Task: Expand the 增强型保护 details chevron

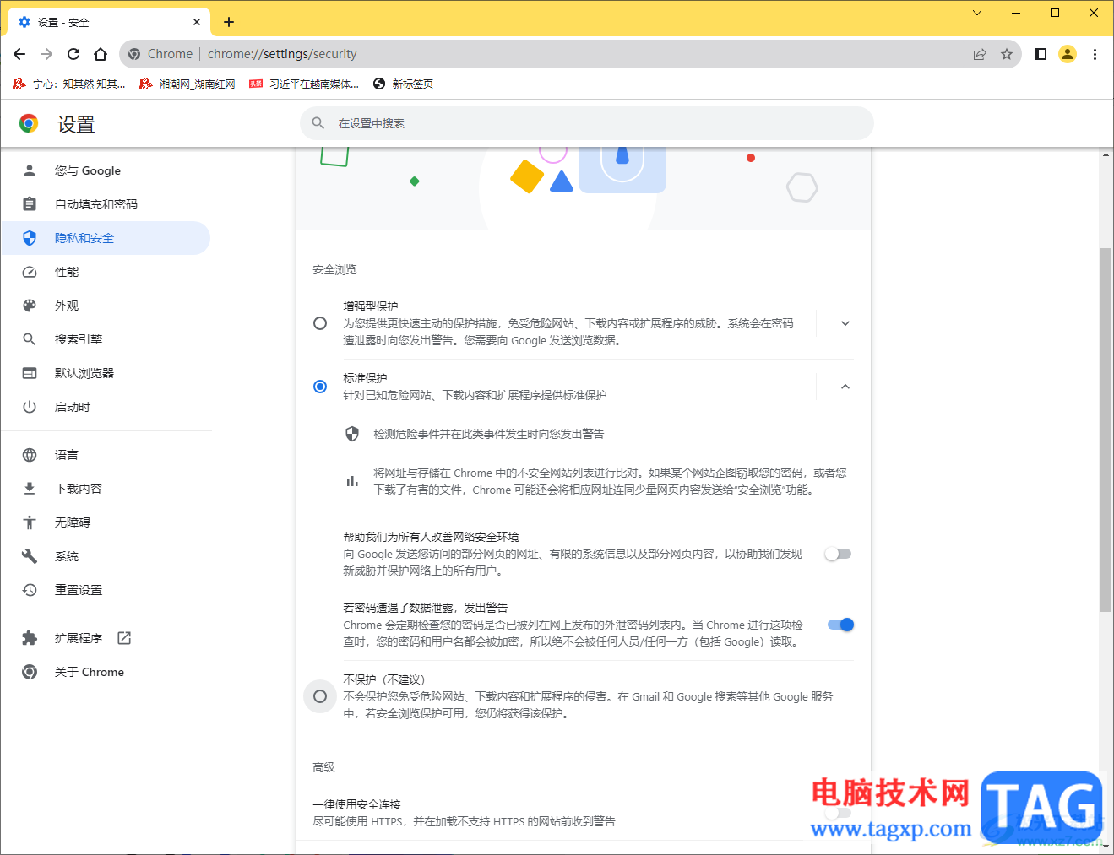Action: pyautogui.click(x=845, y=323)
